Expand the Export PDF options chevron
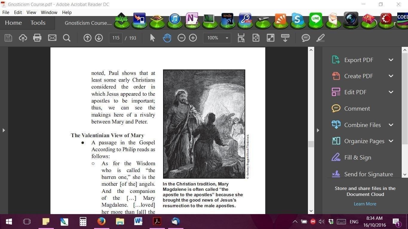The width and height of the screenshot is (408, 229). (391, 60)
